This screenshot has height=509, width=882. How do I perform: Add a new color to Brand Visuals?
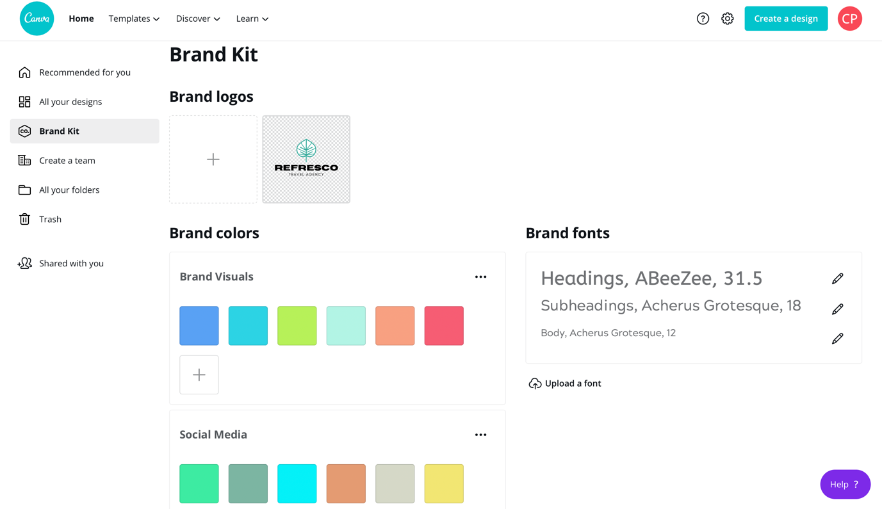click(x=199, y=375)
